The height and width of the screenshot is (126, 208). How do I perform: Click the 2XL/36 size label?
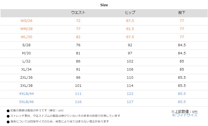(x=26, y=77)
